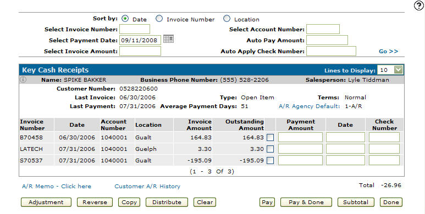The height and width of the screenshot is (214, 425).
Task: Focus Check Number field for S70537
Action: (384, 160)
